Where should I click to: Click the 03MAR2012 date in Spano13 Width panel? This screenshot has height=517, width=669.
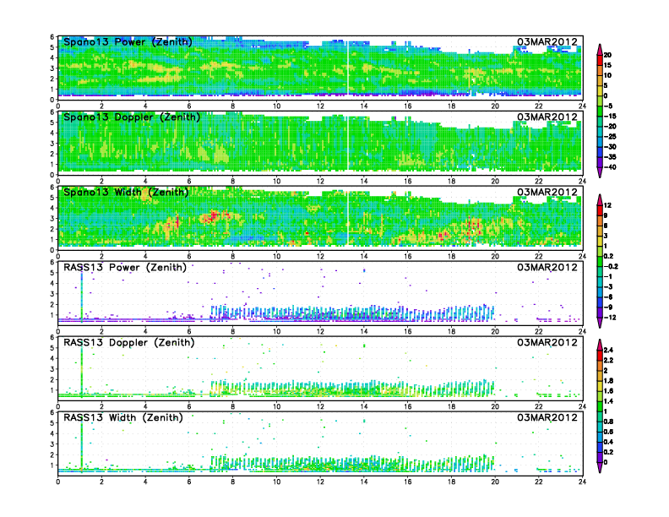click(x=547, y=192)
